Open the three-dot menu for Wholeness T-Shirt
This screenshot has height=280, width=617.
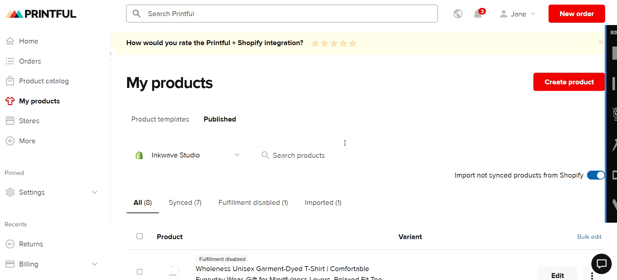[x=592, y=276]
